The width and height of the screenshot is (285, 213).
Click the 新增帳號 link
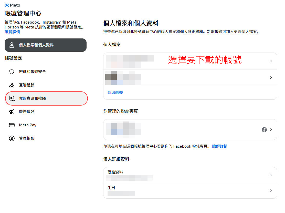pos(115,93)
